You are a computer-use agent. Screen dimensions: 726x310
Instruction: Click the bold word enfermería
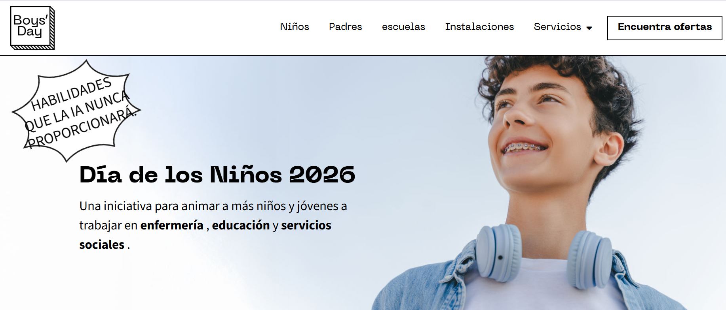(x=172, y=225)
